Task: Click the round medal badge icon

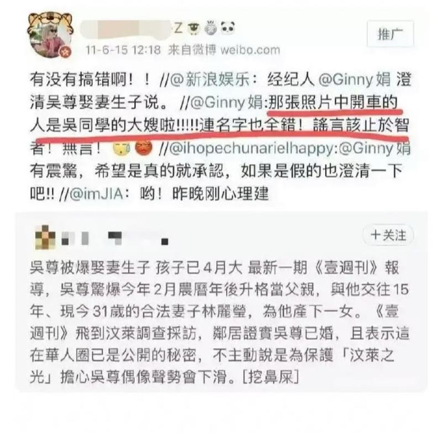Action: 211,28
